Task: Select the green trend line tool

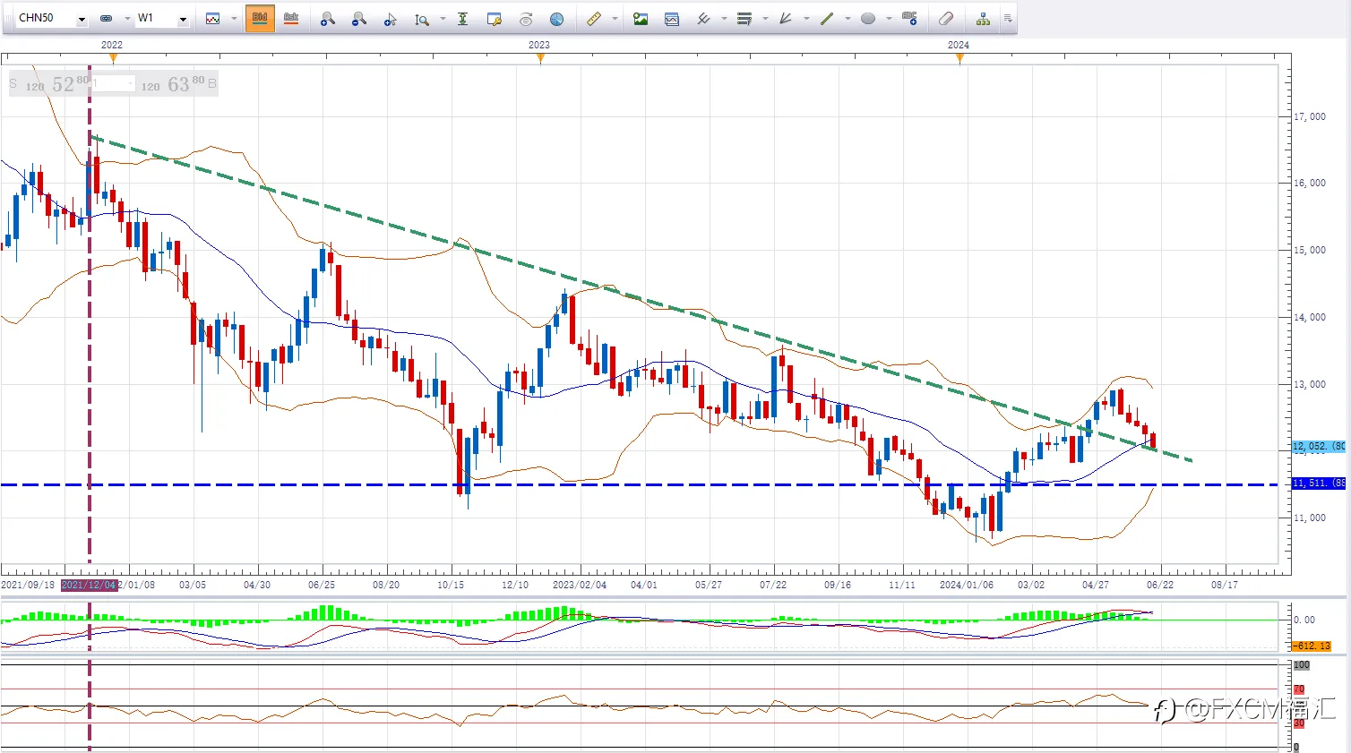Action: click(827, 19)
